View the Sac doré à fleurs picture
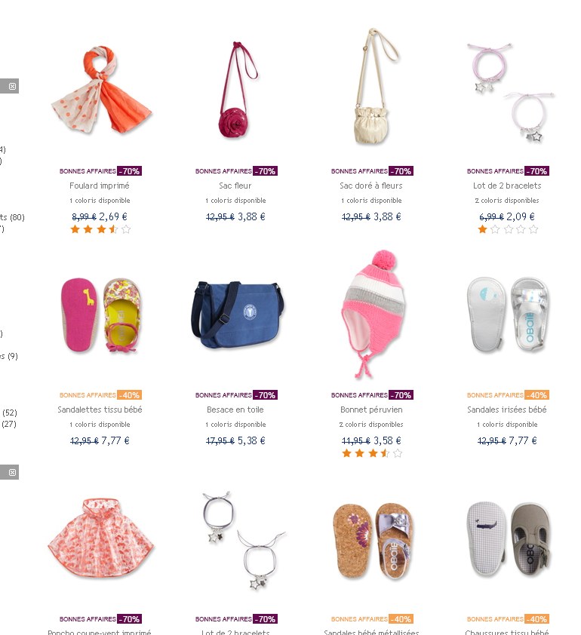This screenshot has width=581, height=635. coord(375,86)
